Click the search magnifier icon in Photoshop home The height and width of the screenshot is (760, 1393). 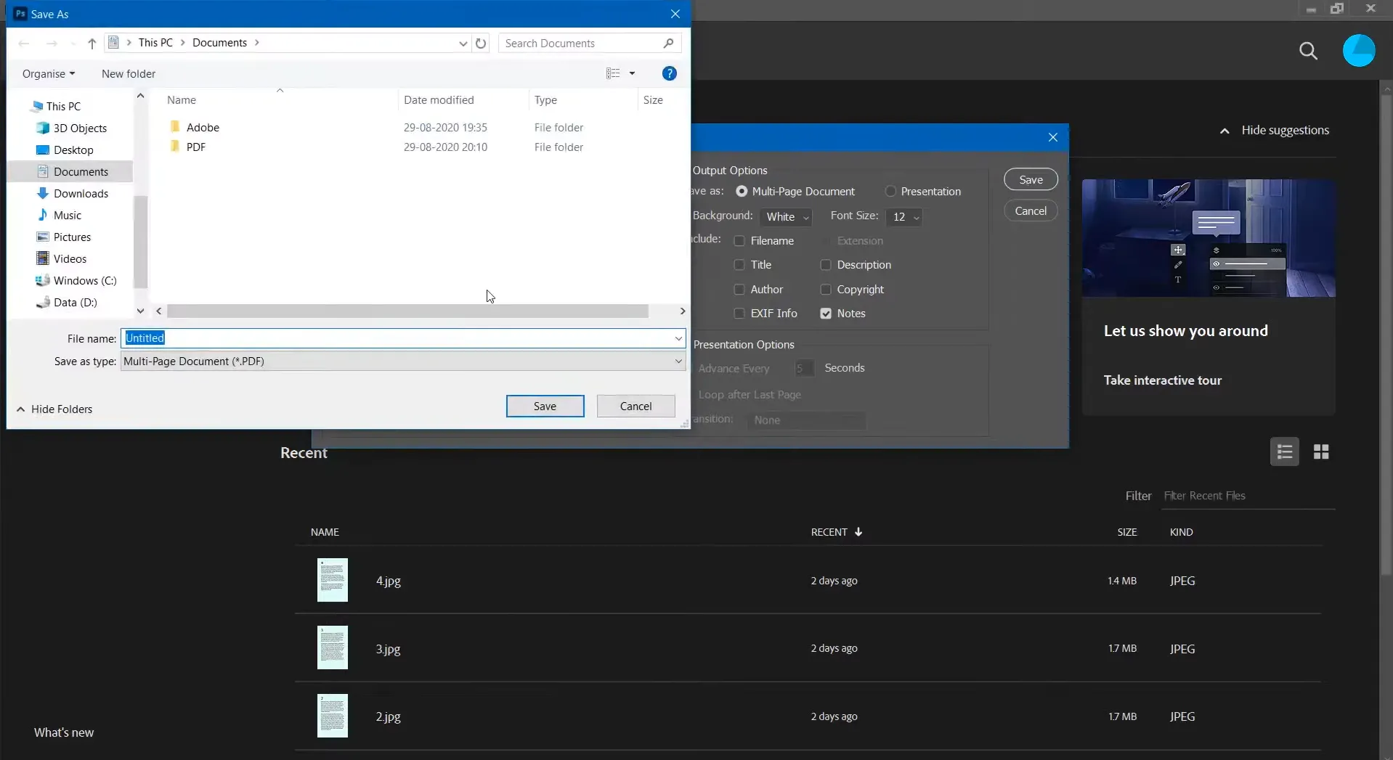click(1307, 51)
